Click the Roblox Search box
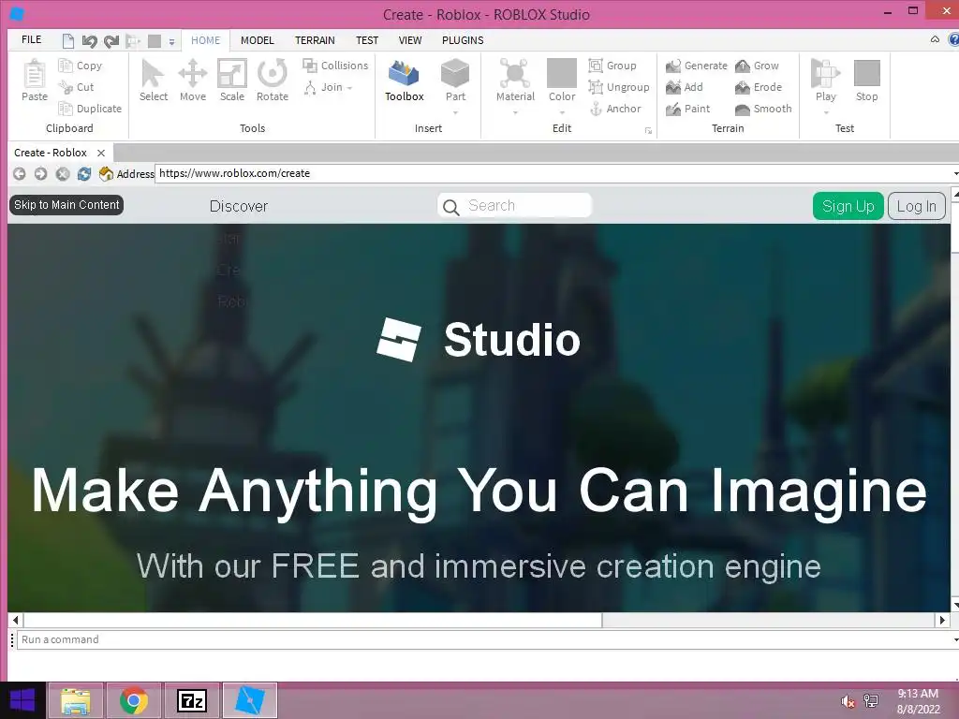Screen dimensions: 959x719 pos(514,205)
